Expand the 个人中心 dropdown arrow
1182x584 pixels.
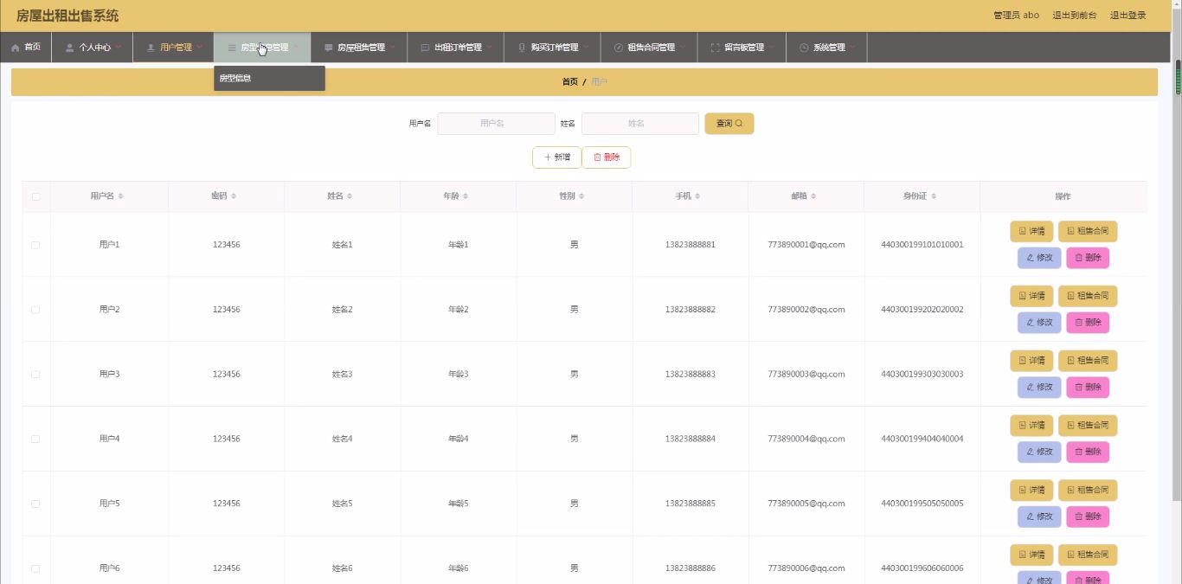pyautogui.click(x=119, y=48)
